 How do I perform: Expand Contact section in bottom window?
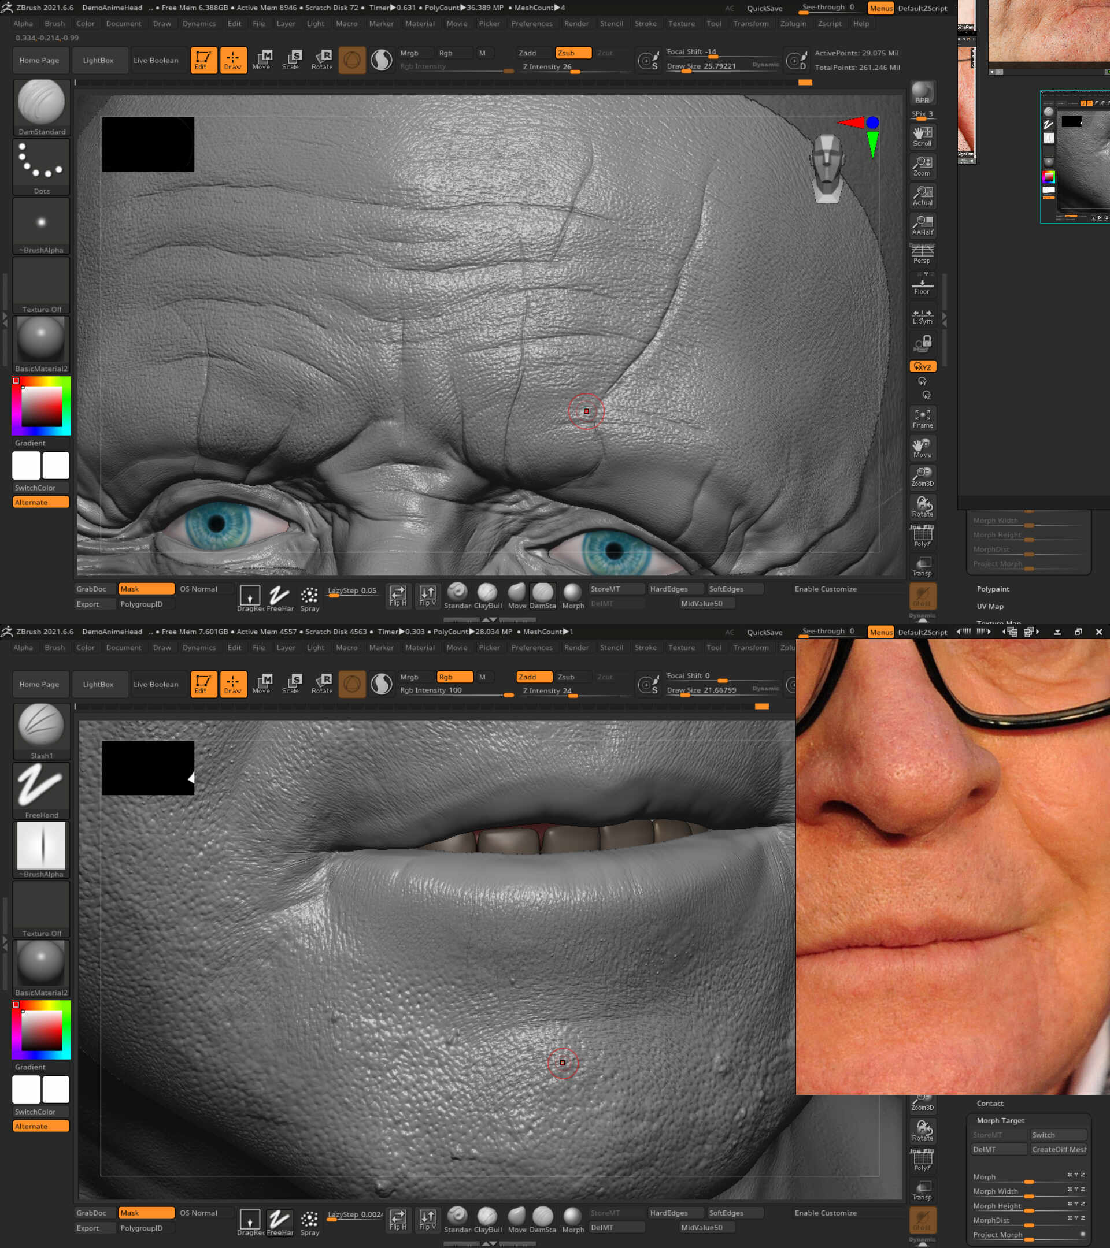pos(990,1104)
